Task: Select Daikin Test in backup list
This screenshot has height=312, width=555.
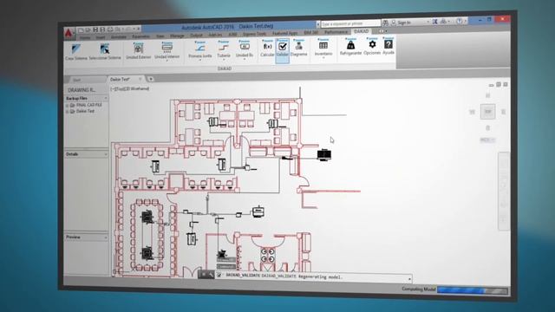Action: (x=85, y=111)
